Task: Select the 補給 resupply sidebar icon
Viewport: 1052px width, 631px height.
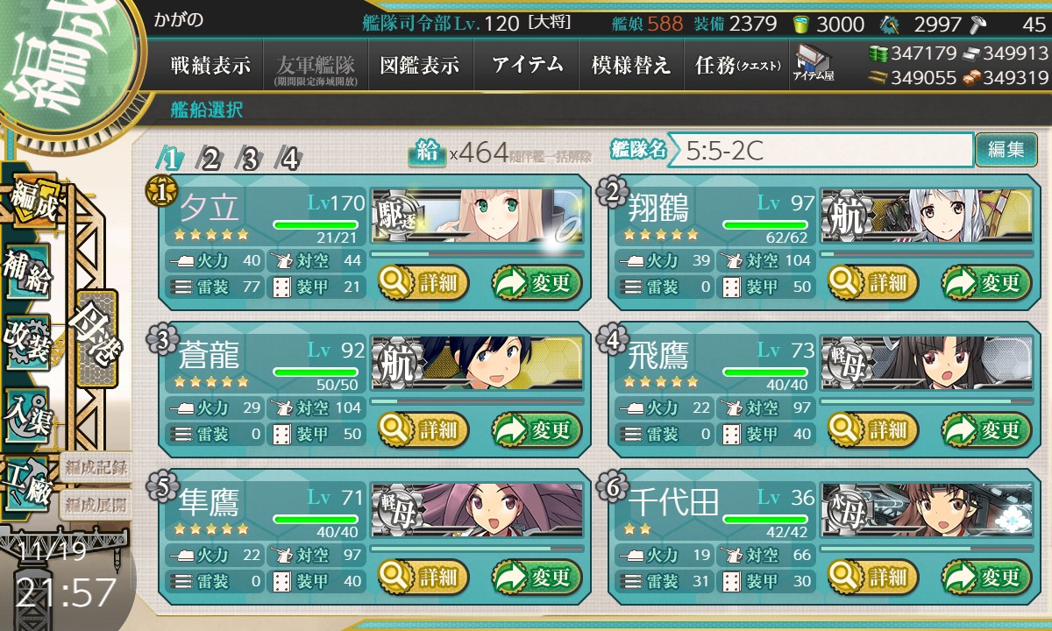Action: point(28,272)
